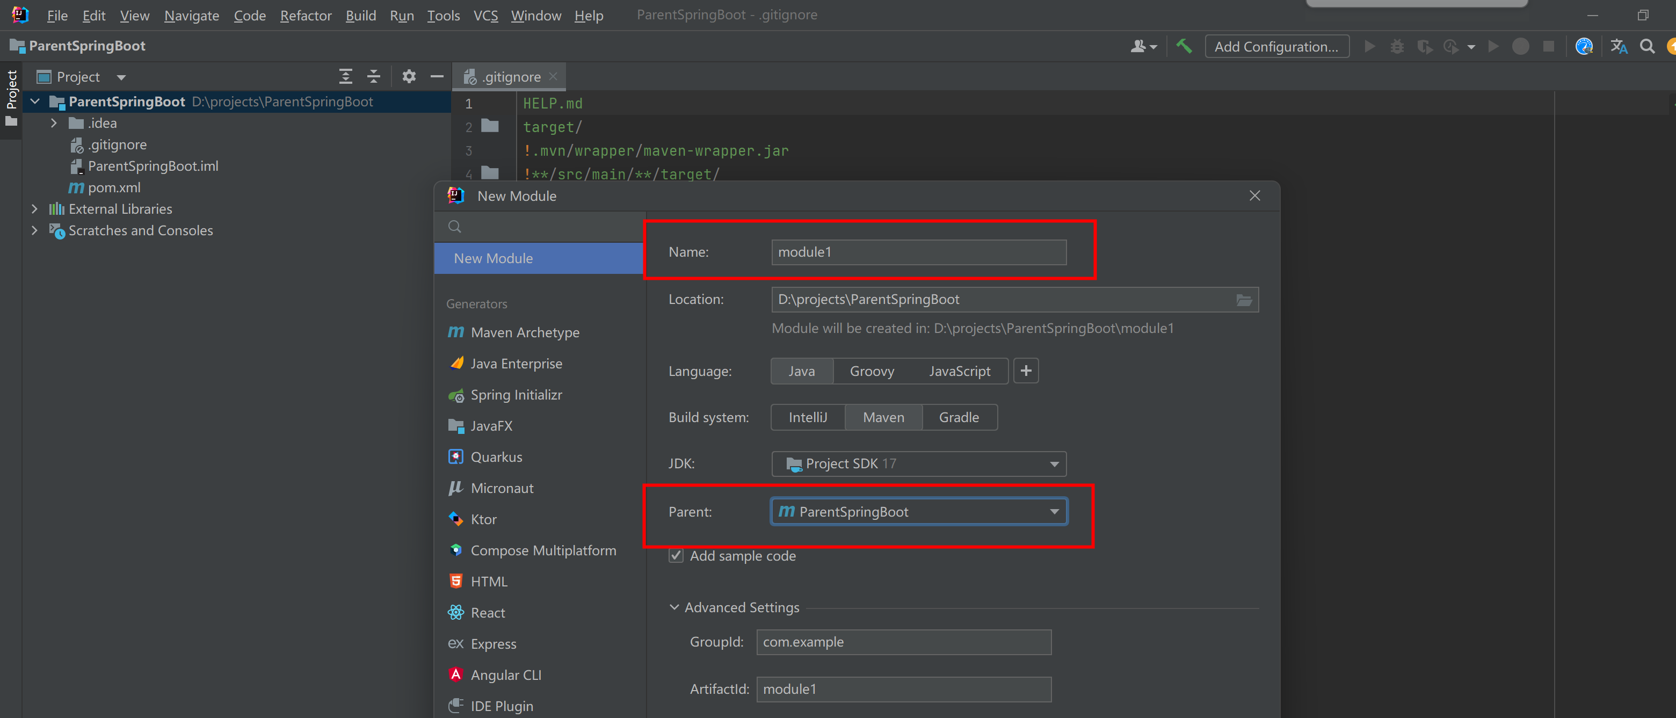The height and width of the screenshot is (718, 1676).
Task: Click the IDE update globe icon
Action: click(1584, 46)
